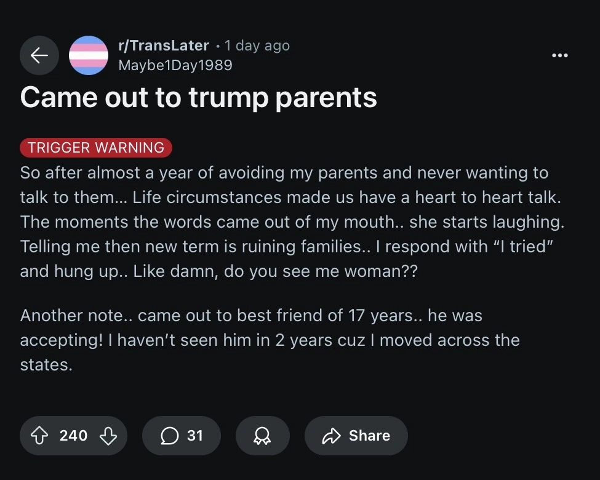Open comments via the speech bubble icon
Screen dimensions: 600x480
169,436
